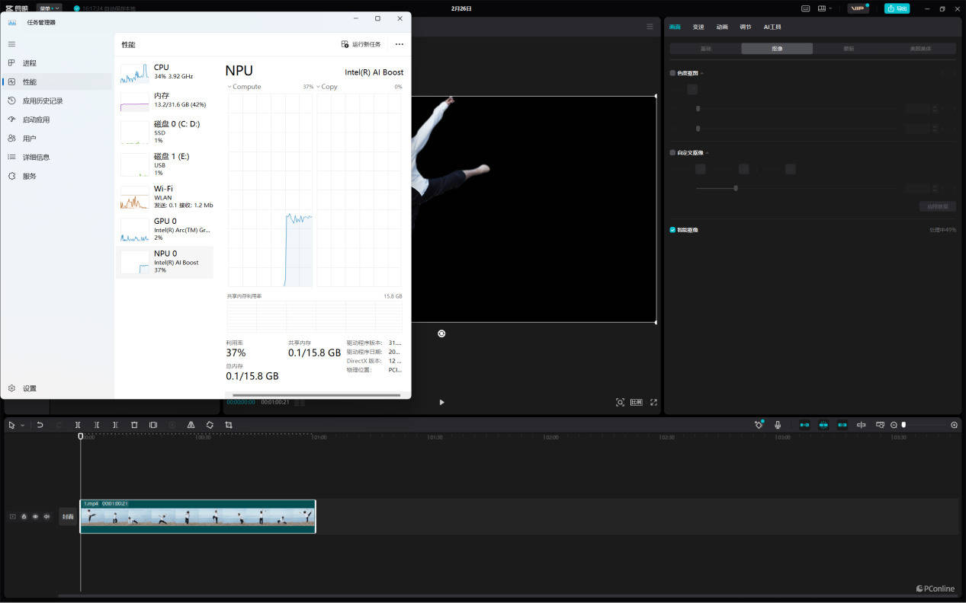This screenshot has width=966, height=603.
Task: Click the crop tool in timeline toolbar
Action: click(229, 425)
